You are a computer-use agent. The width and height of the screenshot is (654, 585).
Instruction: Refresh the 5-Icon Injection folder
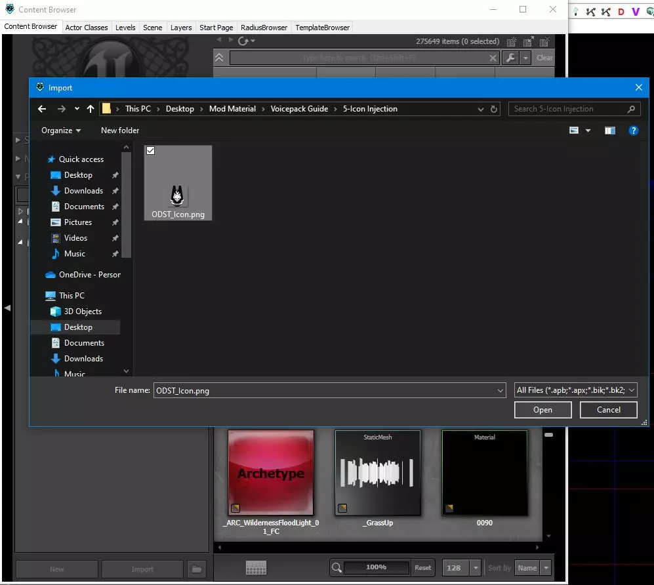(494, 109)
